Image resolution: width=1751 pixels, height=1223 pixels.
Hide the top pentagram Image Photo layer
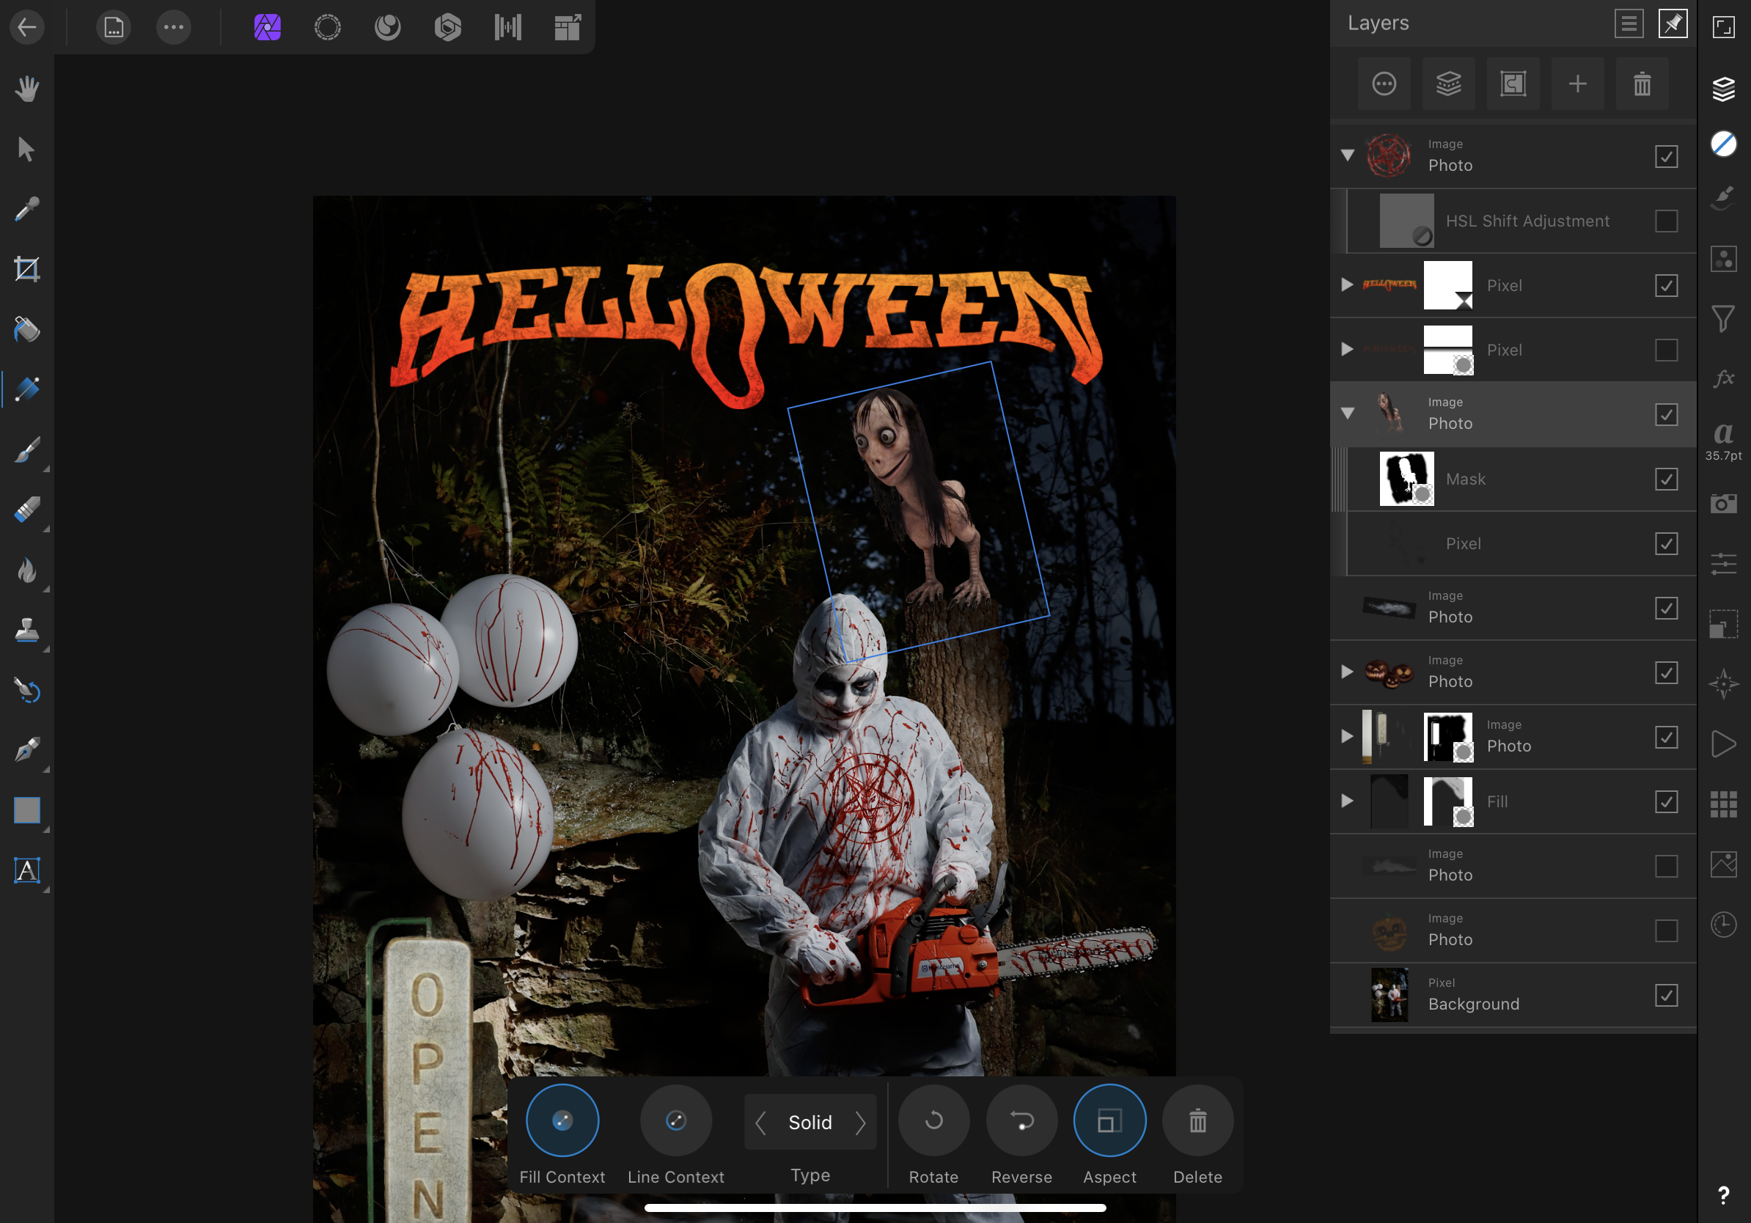[1667, 157]
